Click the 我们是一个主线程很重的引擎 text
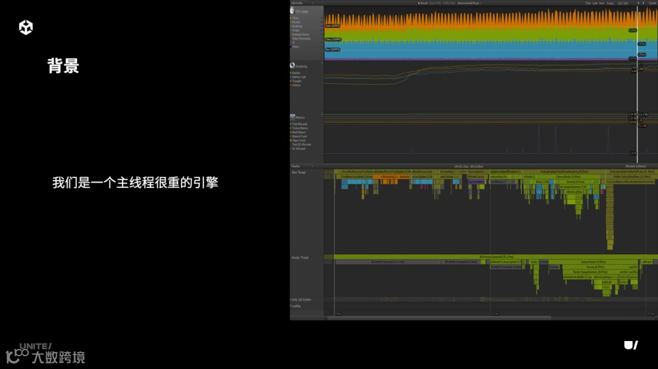Image resolution: width=658 pixels, height=369 pixels. (x=135, y=182)
